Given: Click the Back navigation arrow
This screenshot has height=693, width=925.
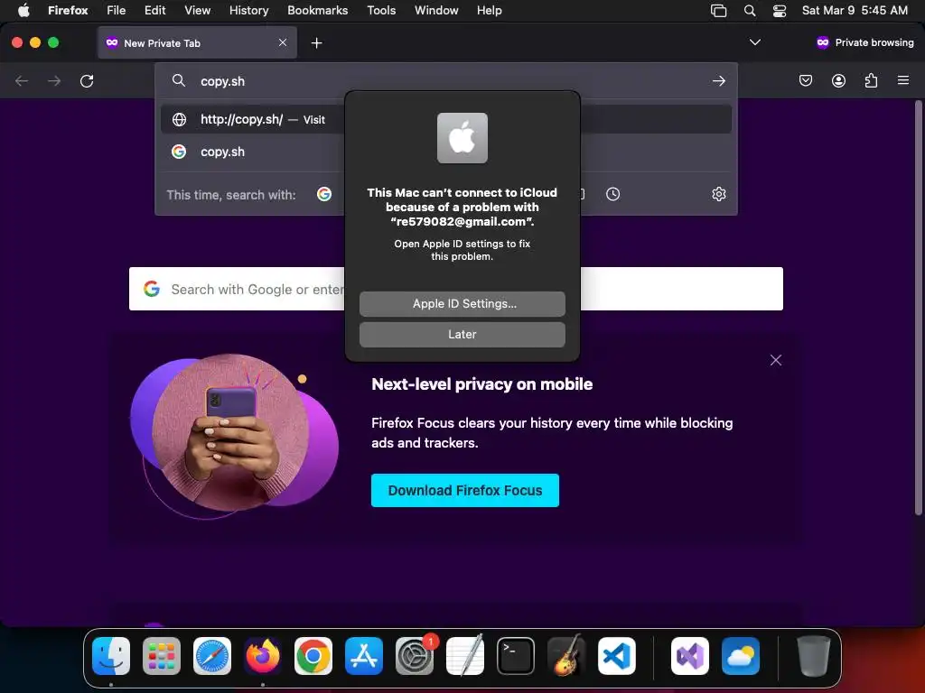Looking at the screenshot, I should (22, 80).
